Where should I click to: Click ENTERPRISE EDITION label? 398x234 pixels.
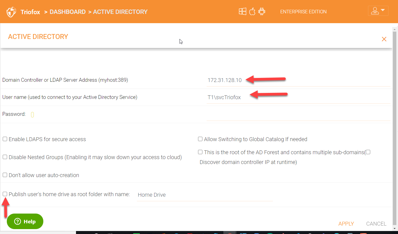point(303,12)
